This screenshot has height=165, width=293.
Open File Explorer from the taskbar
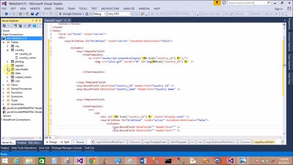(29, 161)
